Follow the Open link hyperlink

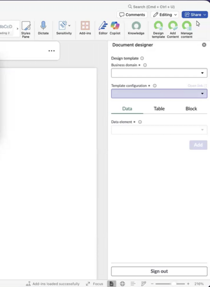197,86
